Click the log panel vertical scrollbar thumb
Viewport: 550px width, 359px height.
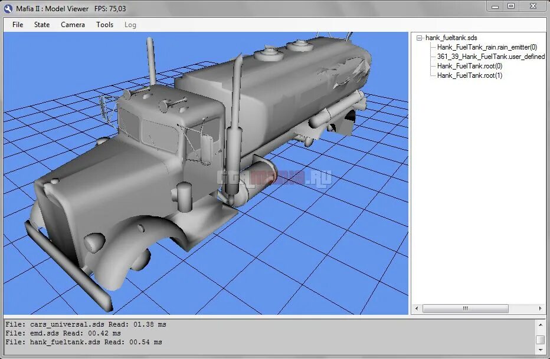pos(541,340)
